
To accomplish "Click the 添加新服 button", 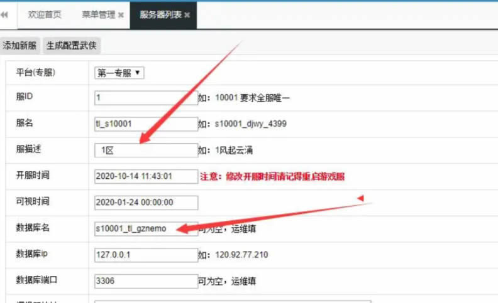I will (x=19, y=46).
